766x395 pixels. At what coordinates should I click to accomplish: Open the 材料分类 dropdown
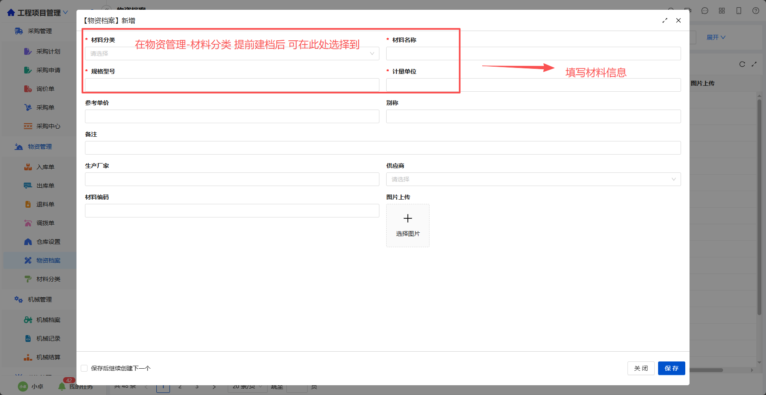(x=232, y=54)
